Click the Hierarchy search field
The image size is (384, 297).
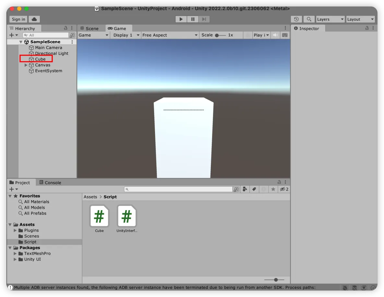coord(46,35)
